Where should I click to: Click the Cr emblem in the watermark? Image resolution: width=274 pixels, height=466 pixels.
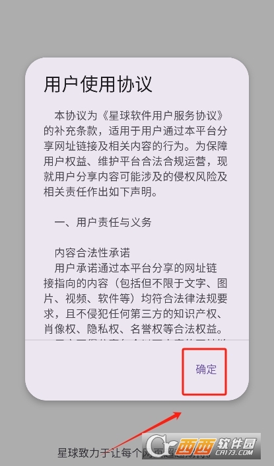coord(159,446)
